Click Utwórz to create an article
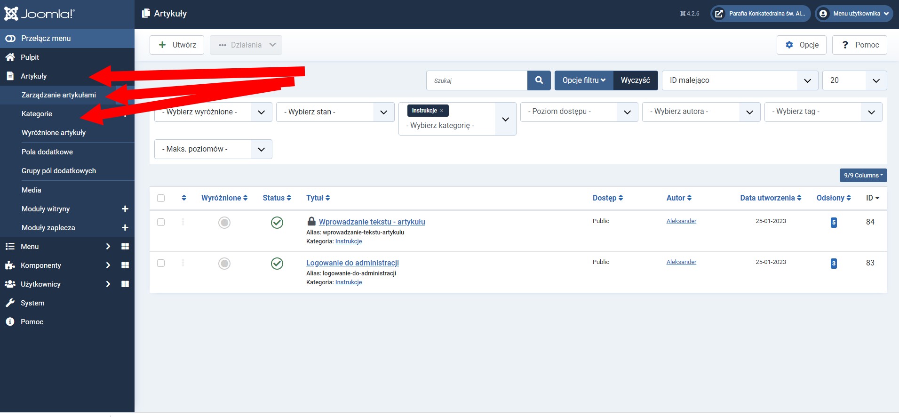This screenshot has height=417, width=899. click(x=177, y=45)
